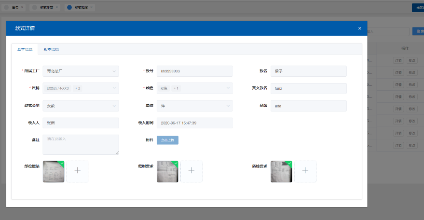Switch to the 基本信息 tab
The height and width of the screenshot is (220, 424).
25,49
